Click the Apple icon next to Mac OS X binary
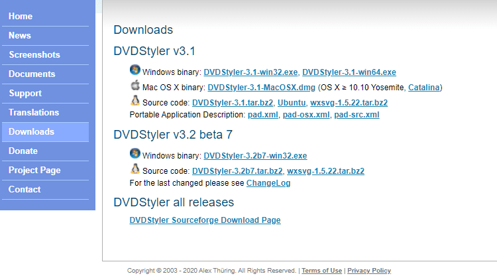The height and width of the screenshot is (278, 497). 135,85
